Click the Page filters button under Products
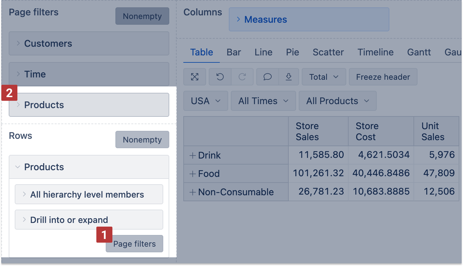 [x=134, y=244]
